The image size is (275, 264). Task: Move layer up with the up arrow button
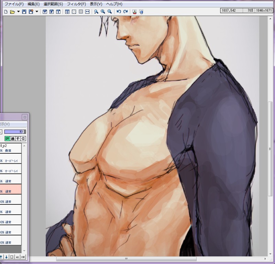(1, 257)
